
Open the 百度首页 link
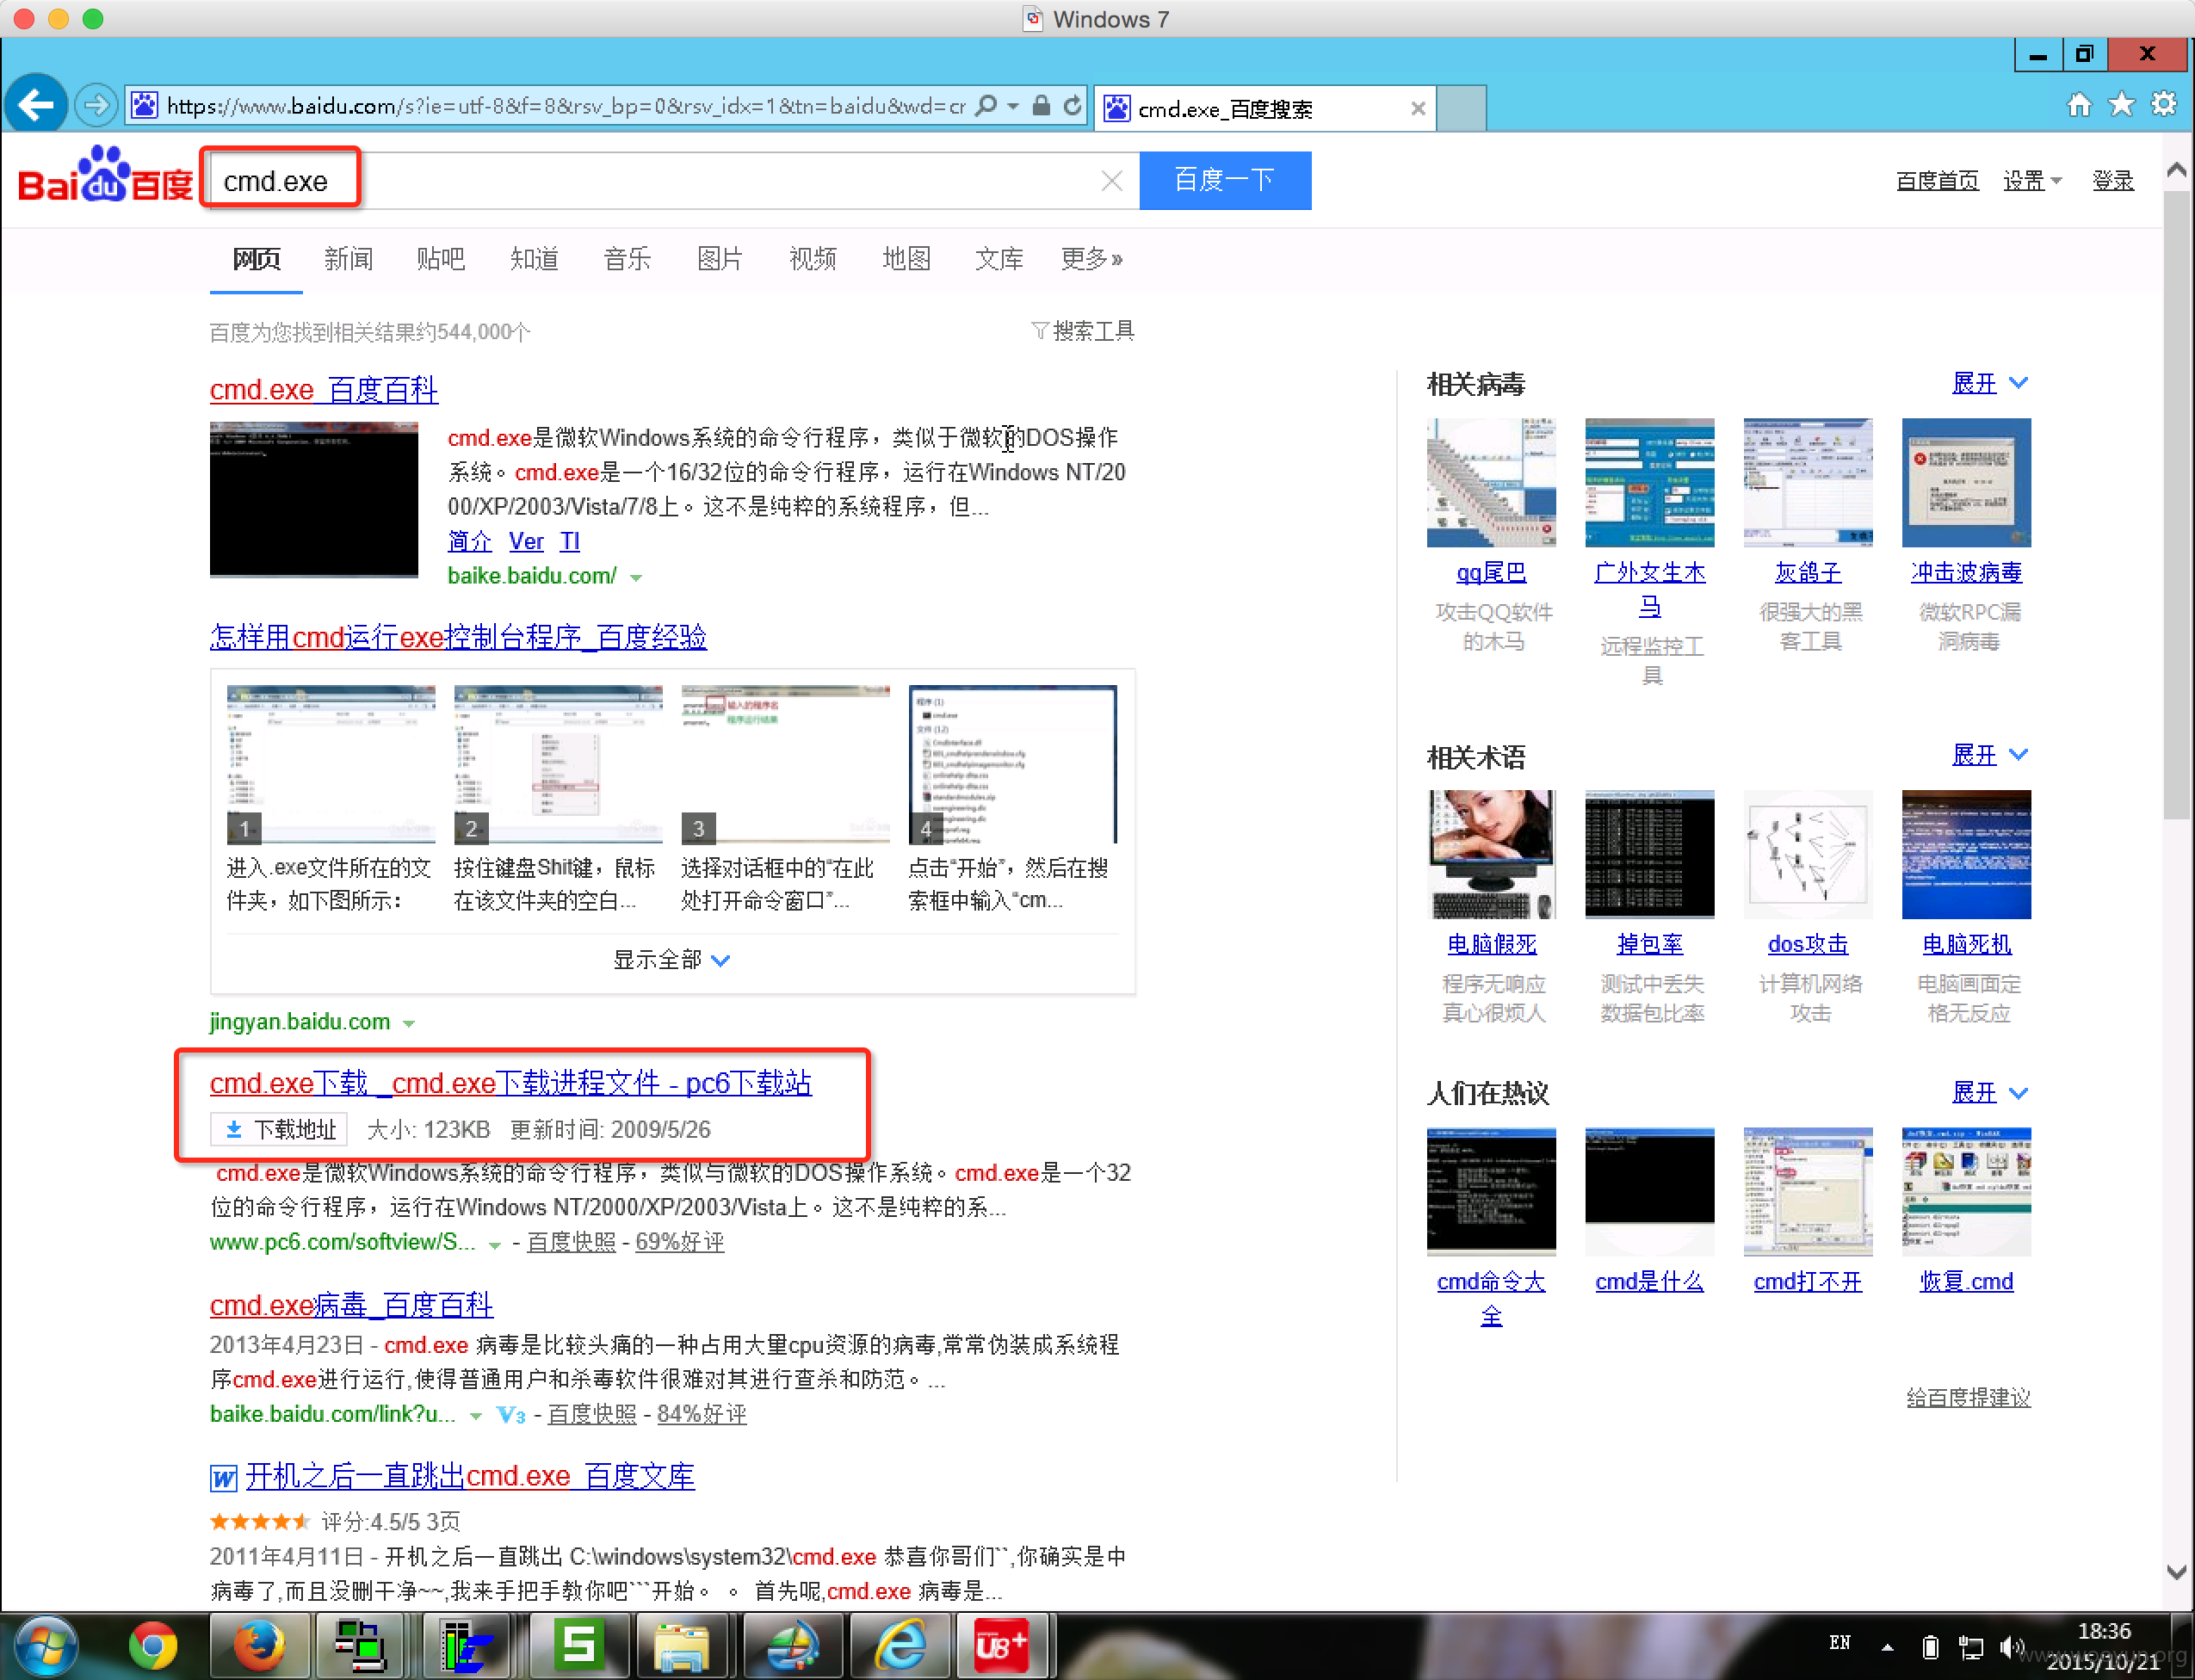(1937, 181)
